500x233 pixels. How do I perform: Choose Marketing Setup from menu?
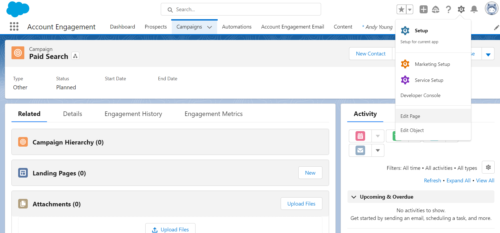[x=433, y=64]
